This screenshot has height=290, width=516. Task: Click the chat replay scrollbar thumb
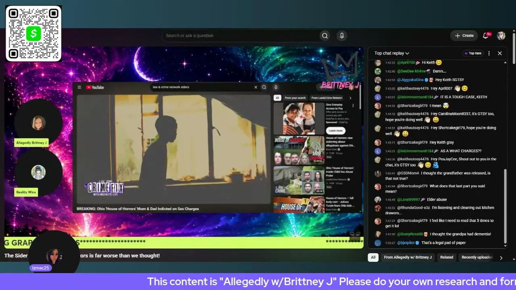tap(506, 206)
